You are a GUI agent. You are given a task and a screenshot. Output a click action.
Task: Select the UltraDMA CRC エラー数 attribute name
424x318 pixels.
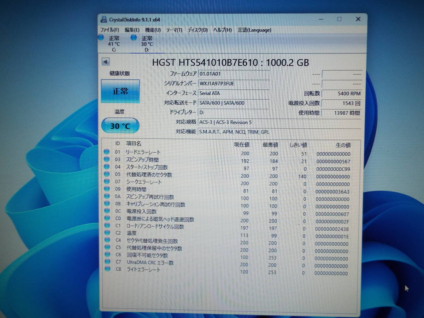click(x=150, y=263)
